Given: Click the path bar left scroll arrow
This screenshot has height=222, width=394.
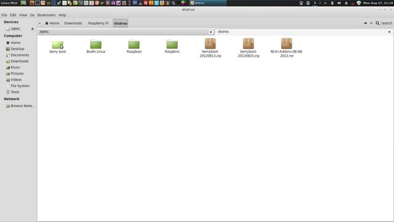Looking at the screenshot, I should (39, 23).
